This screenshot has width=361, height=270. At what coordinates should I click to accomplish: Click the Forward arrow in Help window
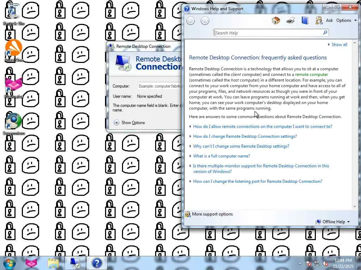coord(205,21)
